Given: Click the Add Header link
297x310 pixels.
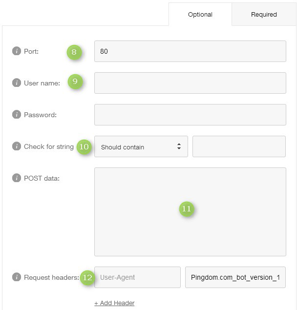Looking at the screenshot, I should click(114, 303).
